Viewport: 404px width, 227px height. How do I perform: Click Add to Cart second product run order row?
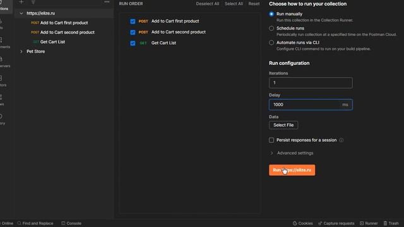(x=190, y=32)
